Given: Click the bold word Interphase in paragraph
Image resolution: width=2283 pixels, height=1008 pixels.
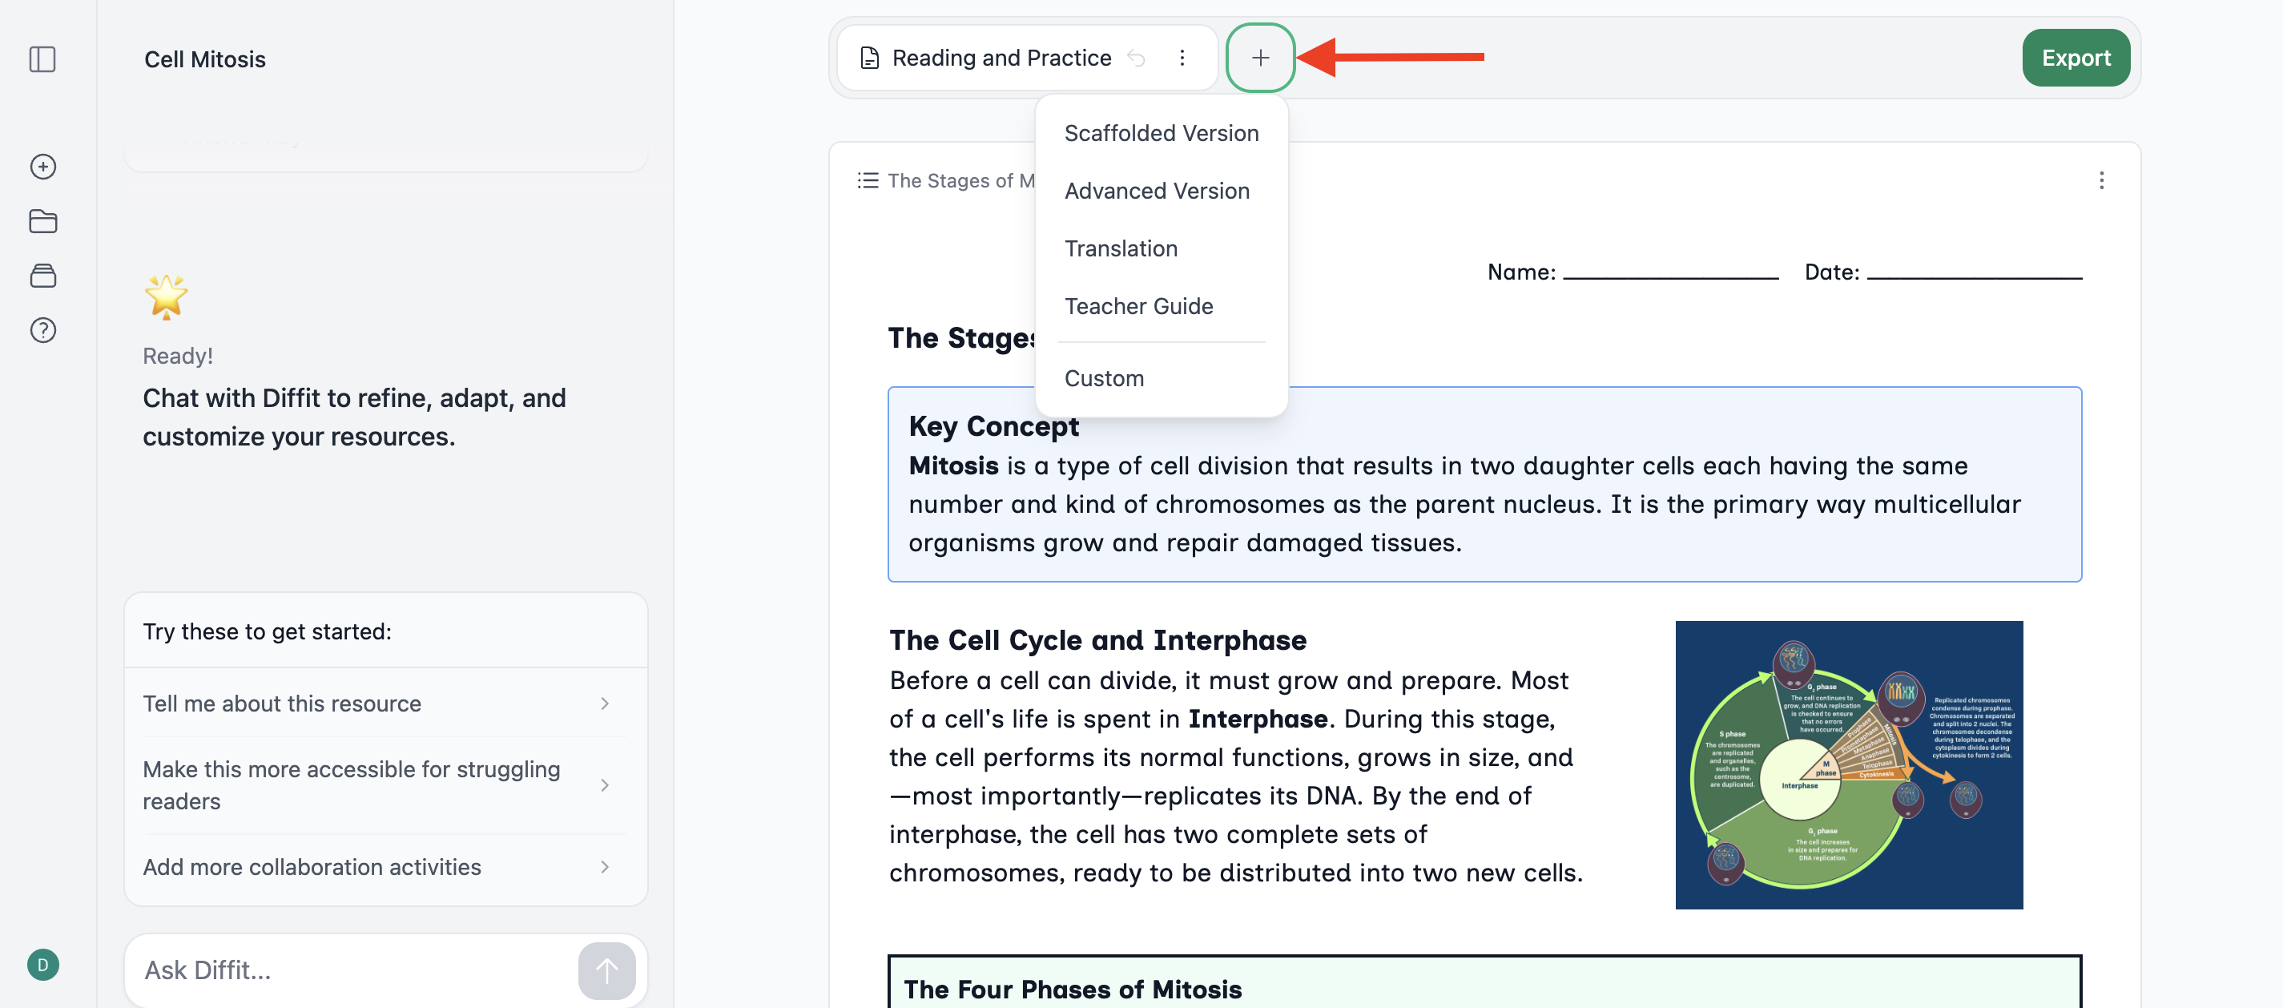Looking at the screenshot, I should pos(1258,718).
